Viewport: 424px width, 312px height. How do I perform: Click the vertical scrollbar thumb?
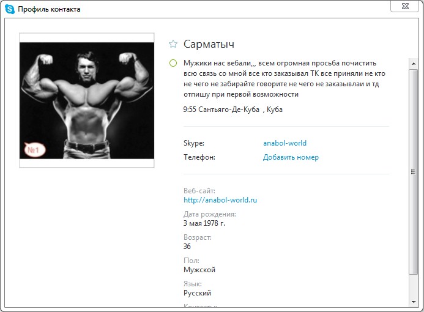coord(413,172)
